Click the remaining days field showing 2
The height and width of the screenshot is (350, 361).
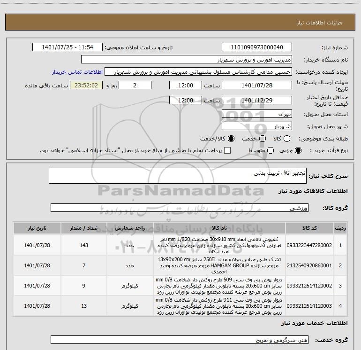click(x=135, y=85)
